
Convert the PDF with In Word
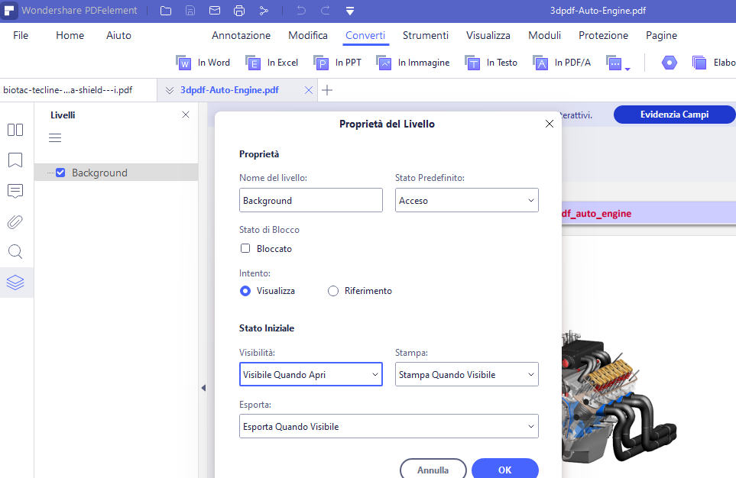point(203,63)
